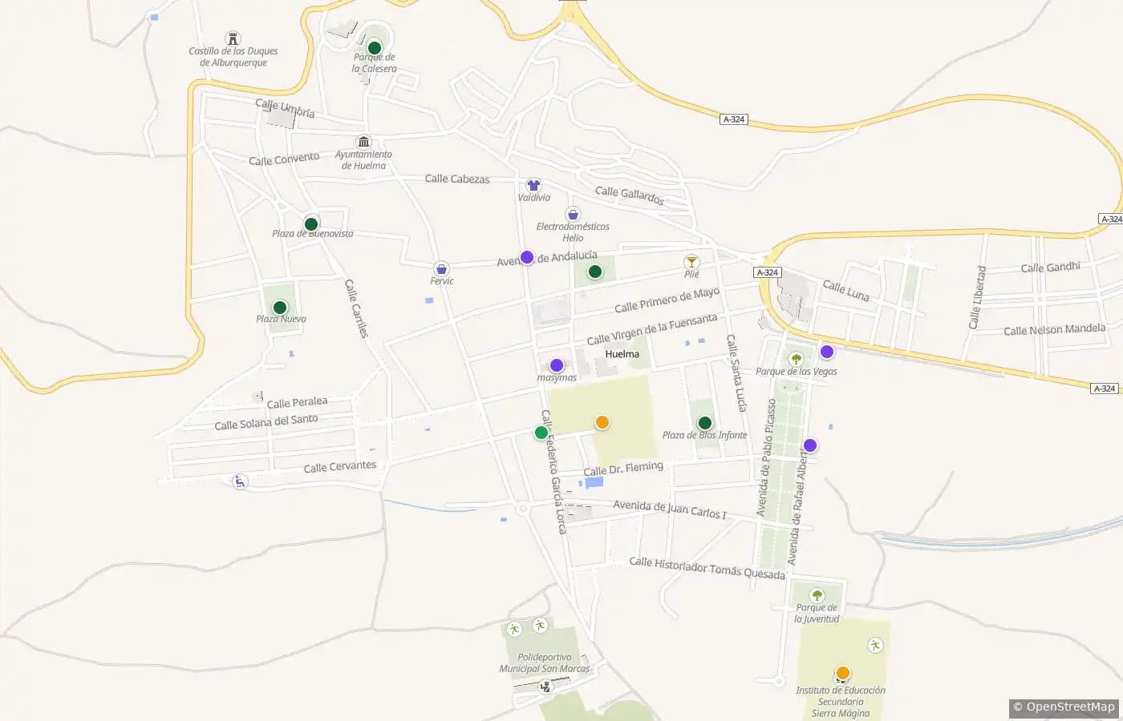Click the Fervic shop icon
The width and height of the screenshot is (1123, 721).
click(441, 268)
